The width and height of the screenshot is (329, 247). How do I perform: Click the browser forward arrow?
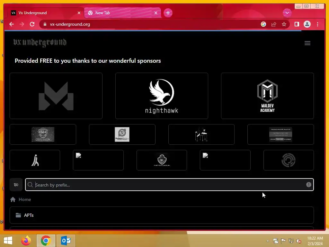coord(22,24)
